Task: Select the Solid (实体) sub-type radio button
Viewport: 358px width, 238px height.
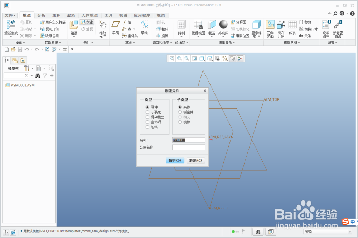Action: coord(180,107)
